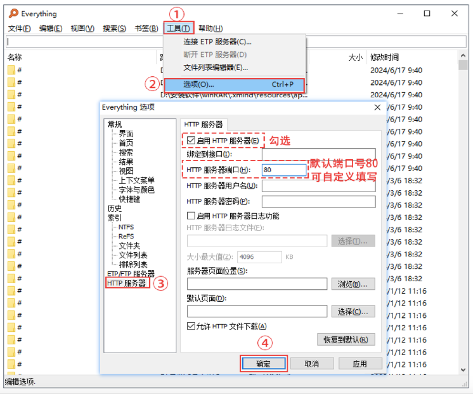
Task: Select 结果 in the options tree
Action: 126,162
